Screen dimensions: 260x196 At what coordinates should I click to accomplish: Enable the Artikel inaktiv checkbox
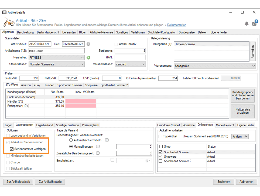point(117,44)
